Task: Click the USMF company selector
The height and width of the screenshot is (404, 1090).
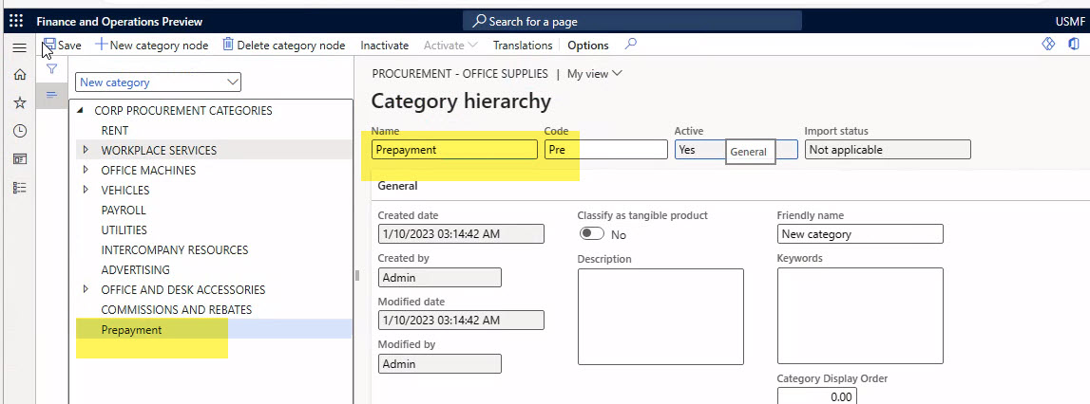Action: [x=1069, y=22]
